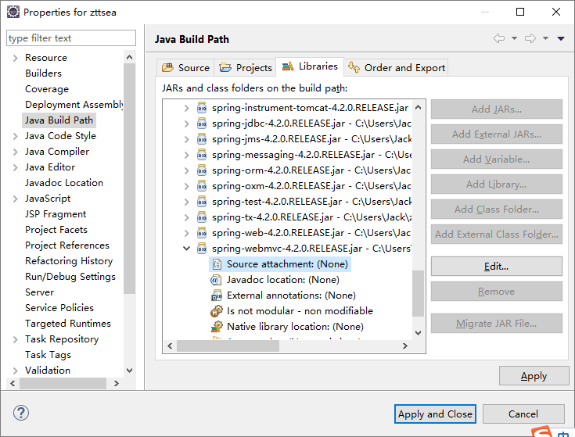Click the filter text input field
Image resolution: width=575 pixels, height=437 pixels.
70,38
